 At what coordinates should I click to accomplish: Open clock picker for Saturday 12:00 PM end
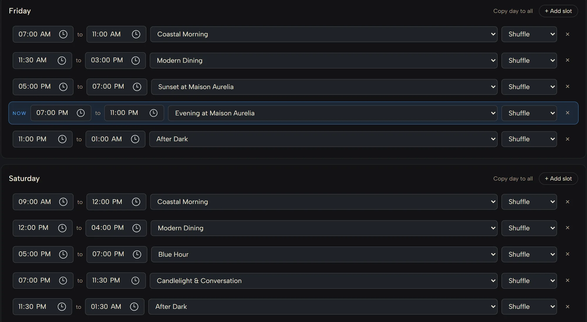[x=136, y=202]
